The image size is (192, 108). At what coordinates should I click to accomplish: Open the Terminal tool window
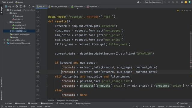[33, 103]
